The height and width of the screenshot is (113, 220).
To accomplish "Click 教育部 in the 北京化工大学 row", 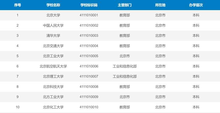I will click(125, 107).
